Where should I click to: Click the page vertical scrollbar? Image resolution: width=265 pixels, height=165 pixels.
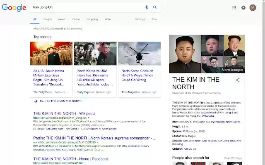264,82
